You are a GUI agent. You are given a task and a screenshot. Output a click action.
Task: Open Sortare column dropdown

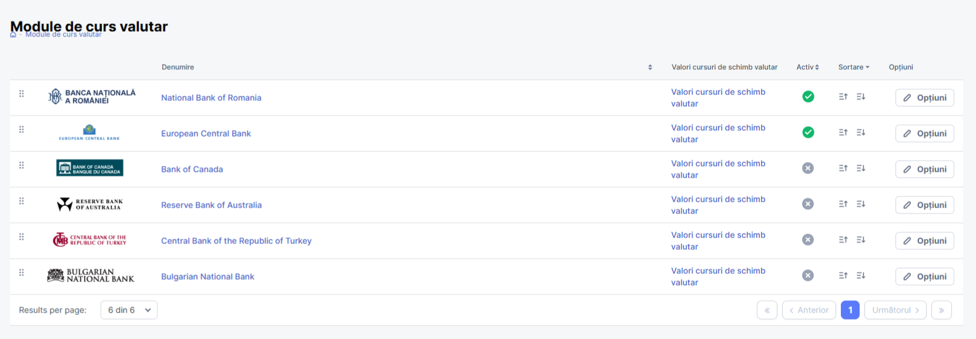854,67
